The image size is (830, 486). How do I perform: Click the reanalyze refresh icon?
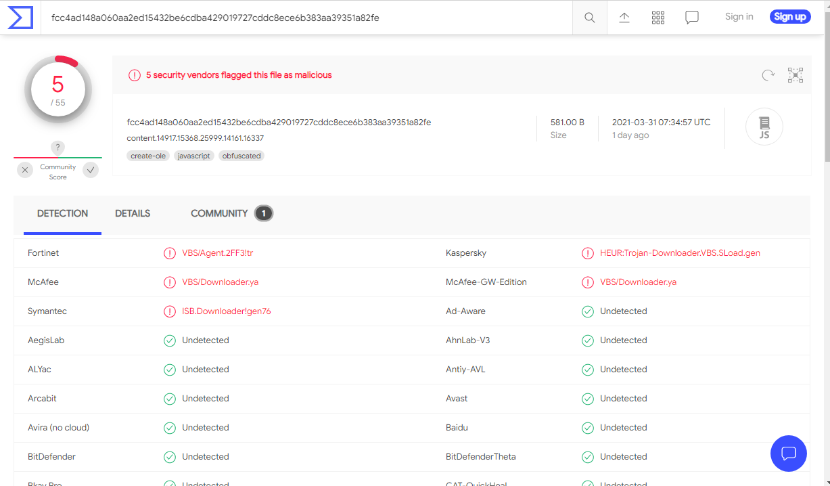[x=768, y=75]
